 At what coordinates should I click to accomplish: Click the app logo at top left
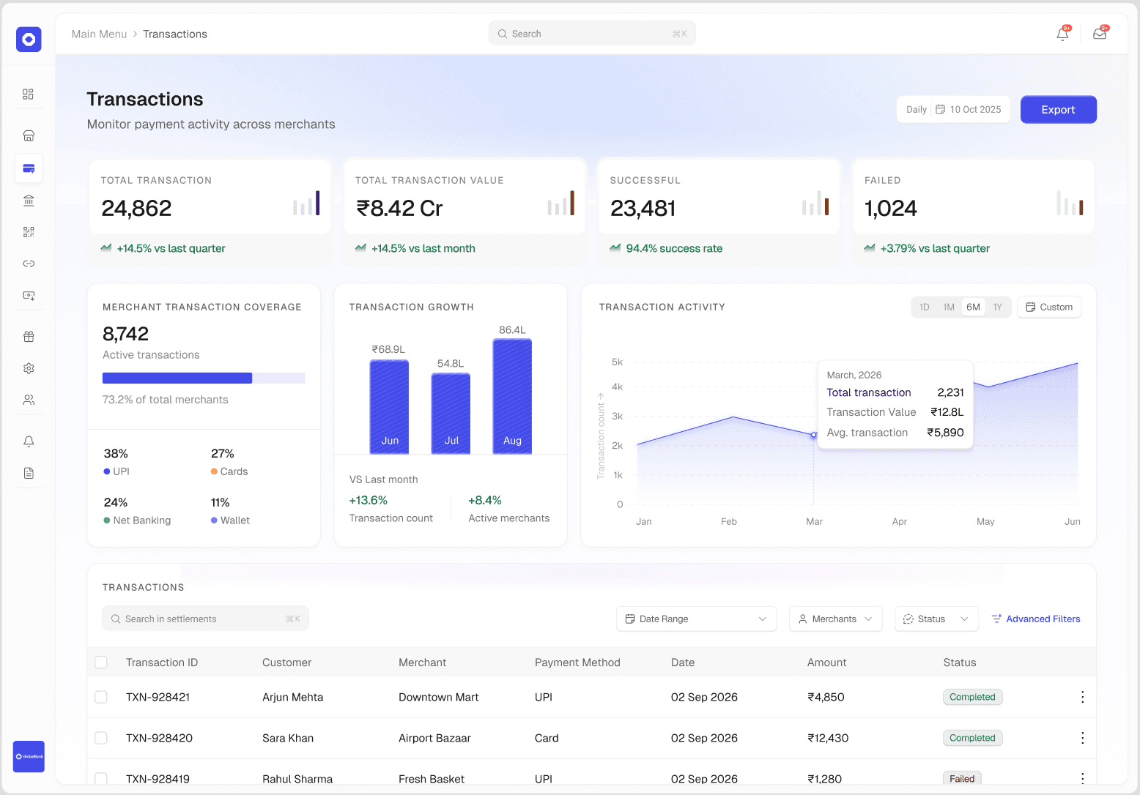click(x=29, y=39)
